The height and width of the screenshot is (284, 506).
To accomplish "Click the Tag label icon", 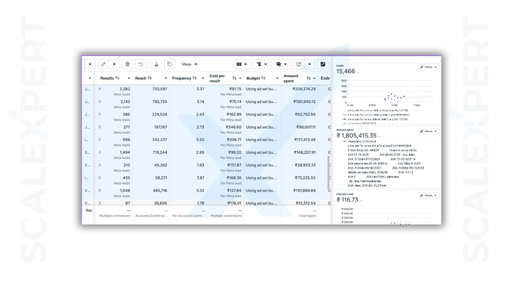I will pos(170,64).
